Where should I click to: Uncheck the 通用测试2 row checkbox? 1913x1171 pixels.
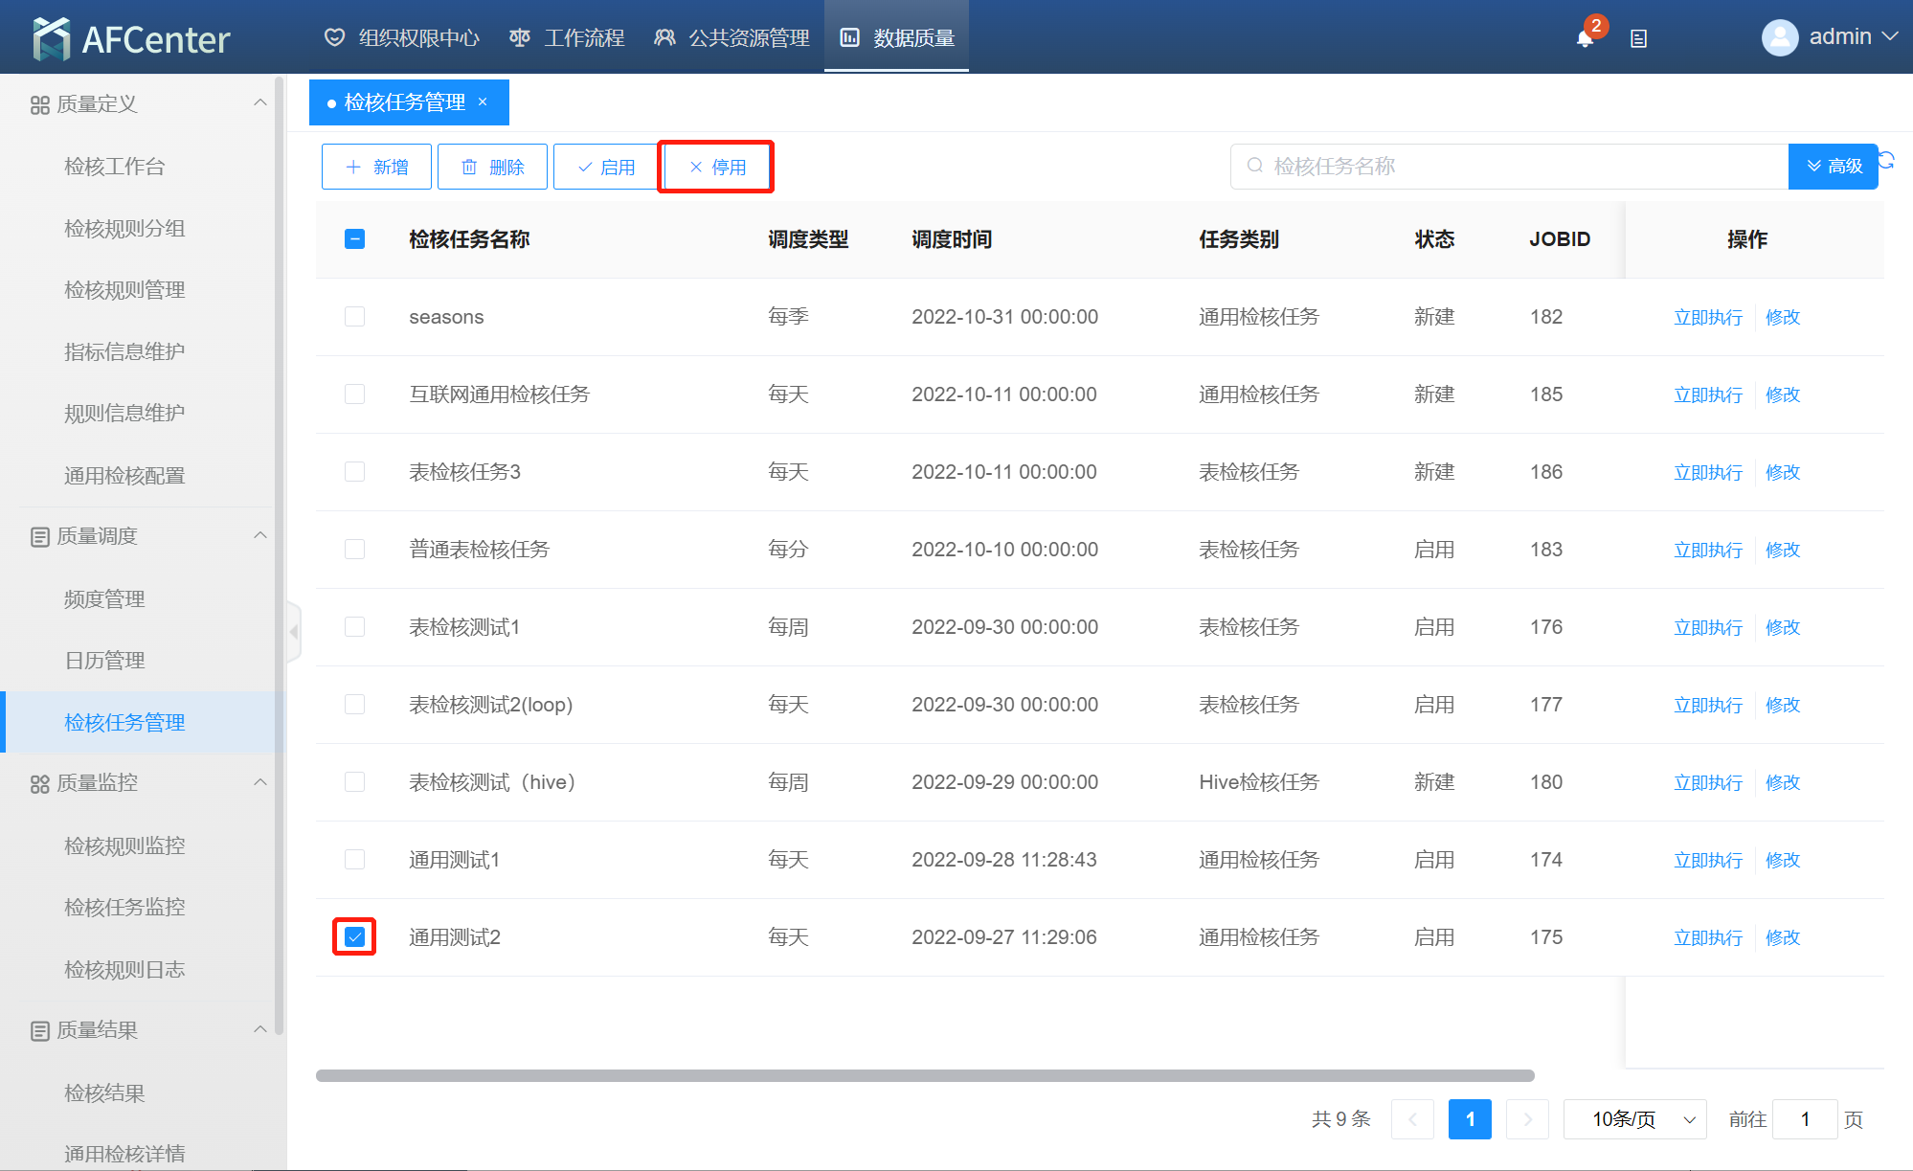click(x=354, y=936)
